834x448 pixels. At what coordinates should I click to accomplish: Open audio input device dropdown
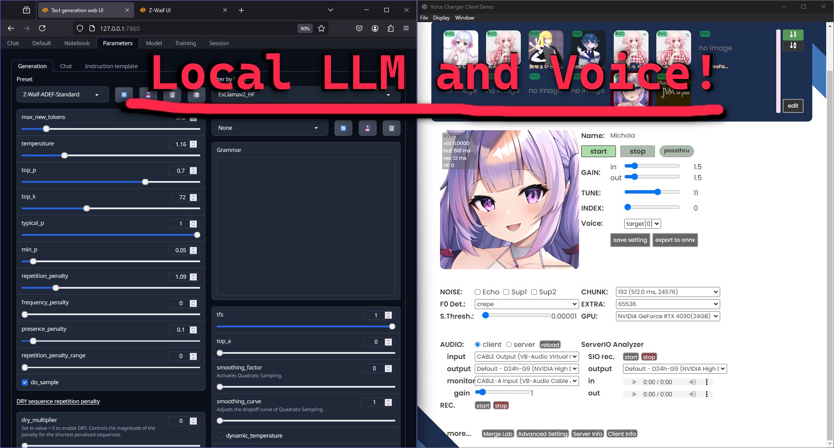tap(527, 357)
